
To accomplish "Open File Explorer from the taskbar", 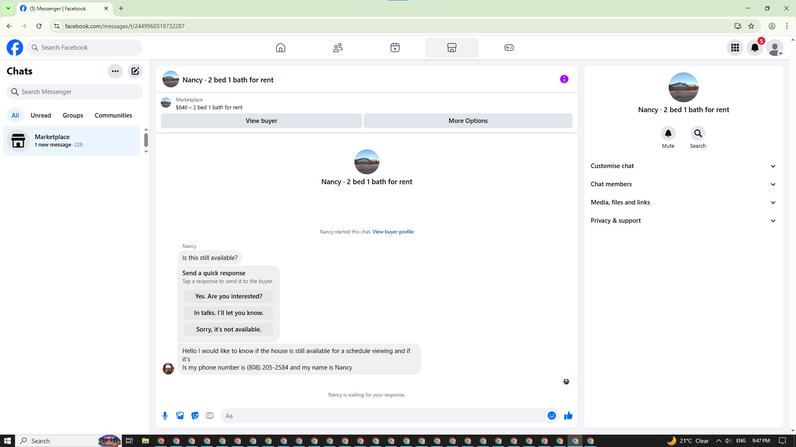I will click(145, 441).
